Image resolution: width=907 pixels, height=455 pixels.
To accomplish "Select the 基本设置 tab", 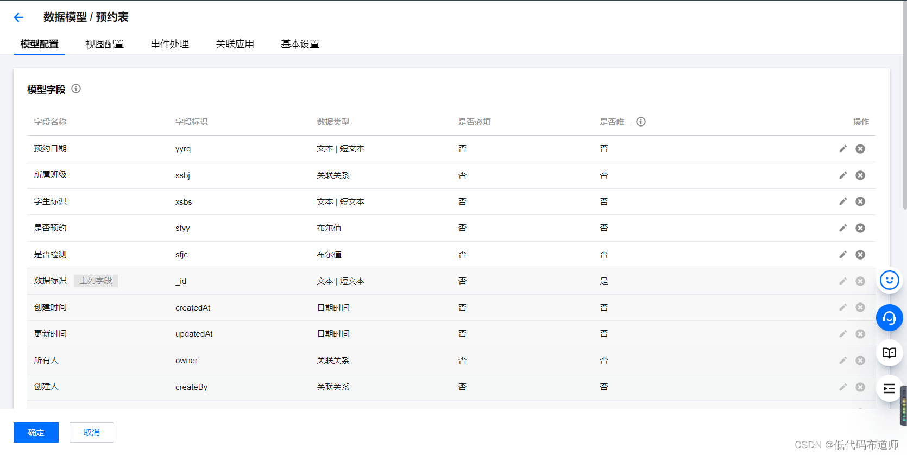I will pos(300,44).
